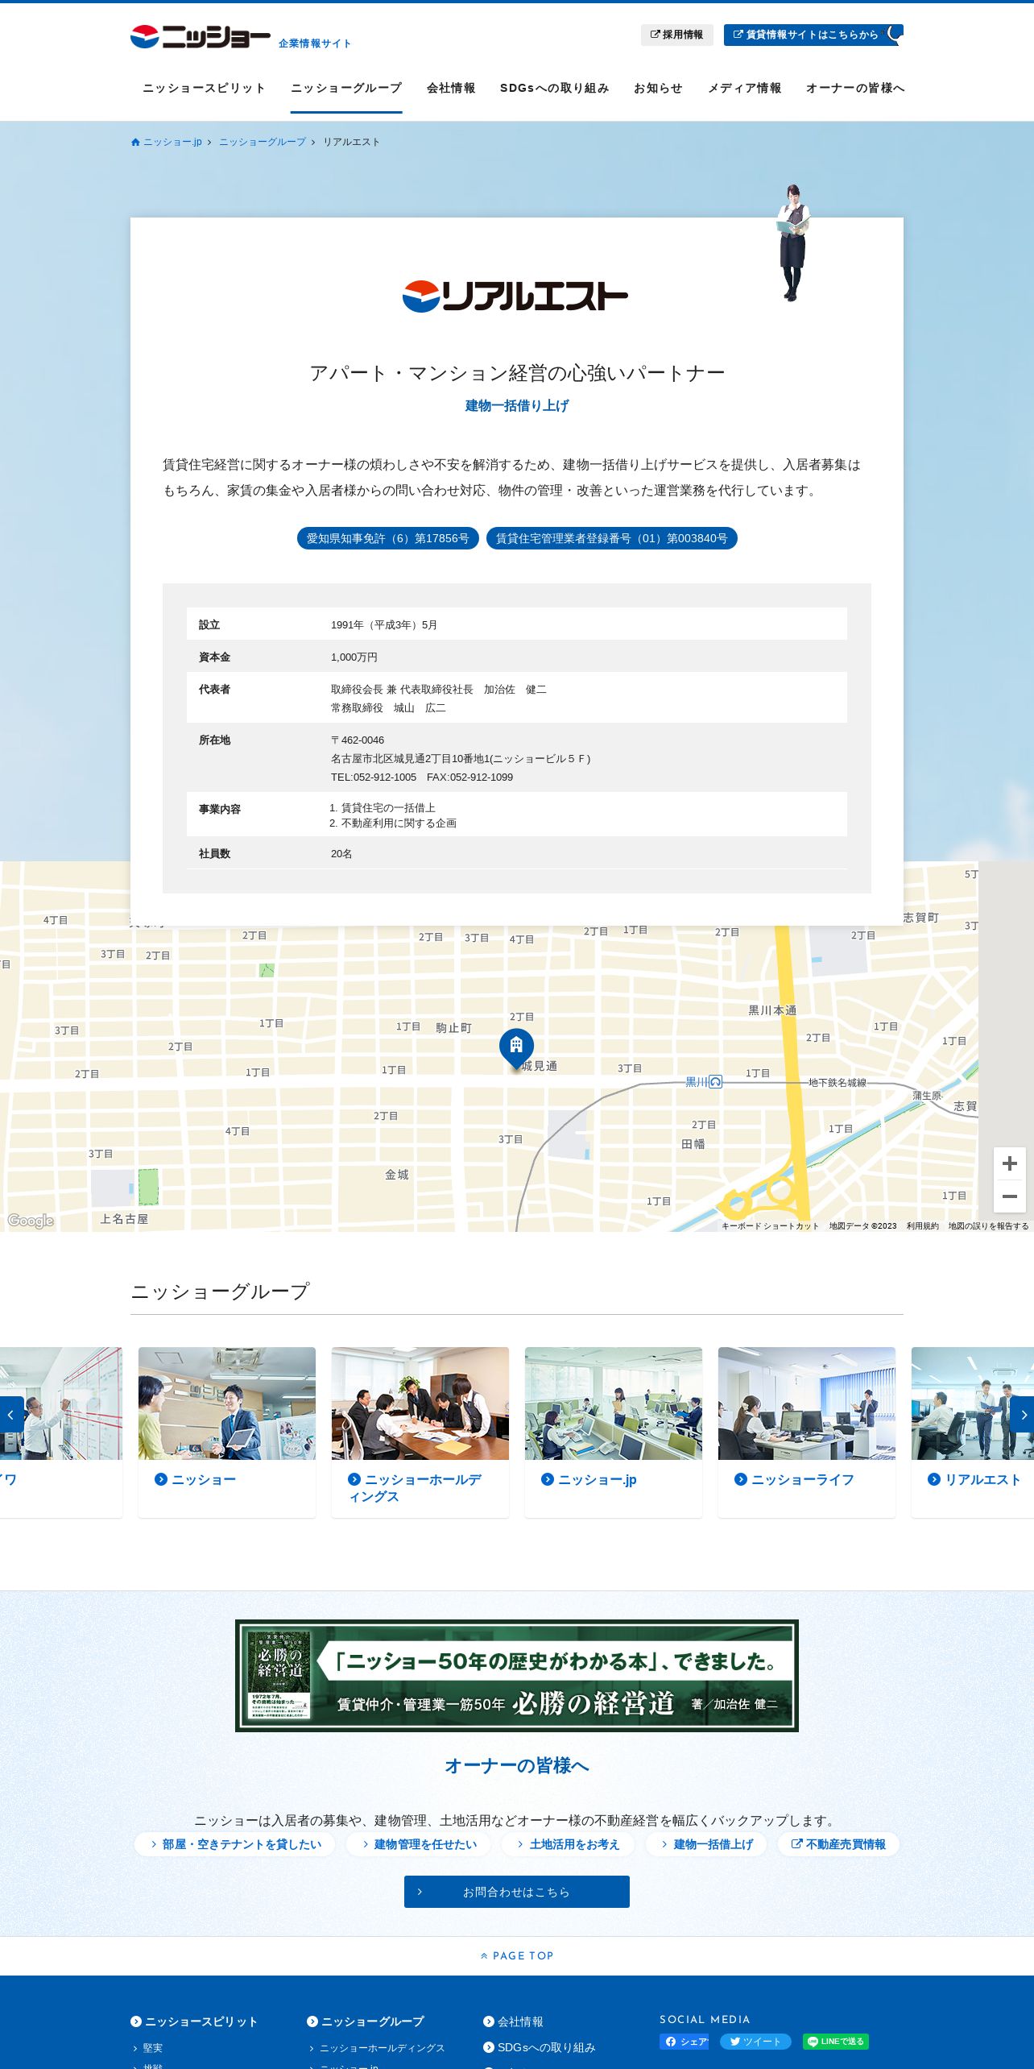The image size is (1034, 2069).
Task: Open the ニッショー card photo thumbnail
Action: (227, 1404)
